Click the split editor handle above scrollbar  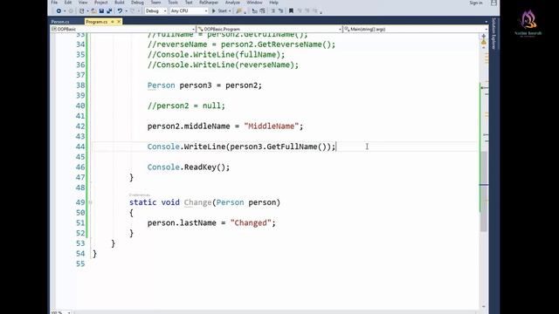click(484, 36)
